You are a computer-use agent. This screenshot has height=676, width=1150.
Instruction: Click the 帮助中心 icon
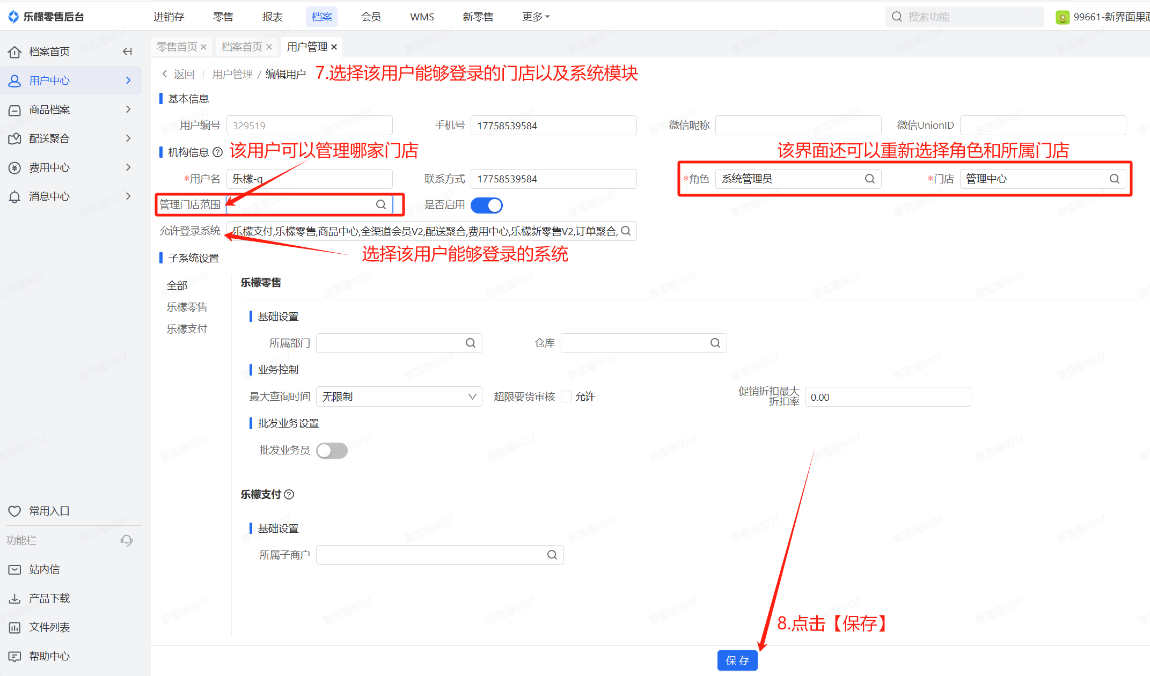14,656
